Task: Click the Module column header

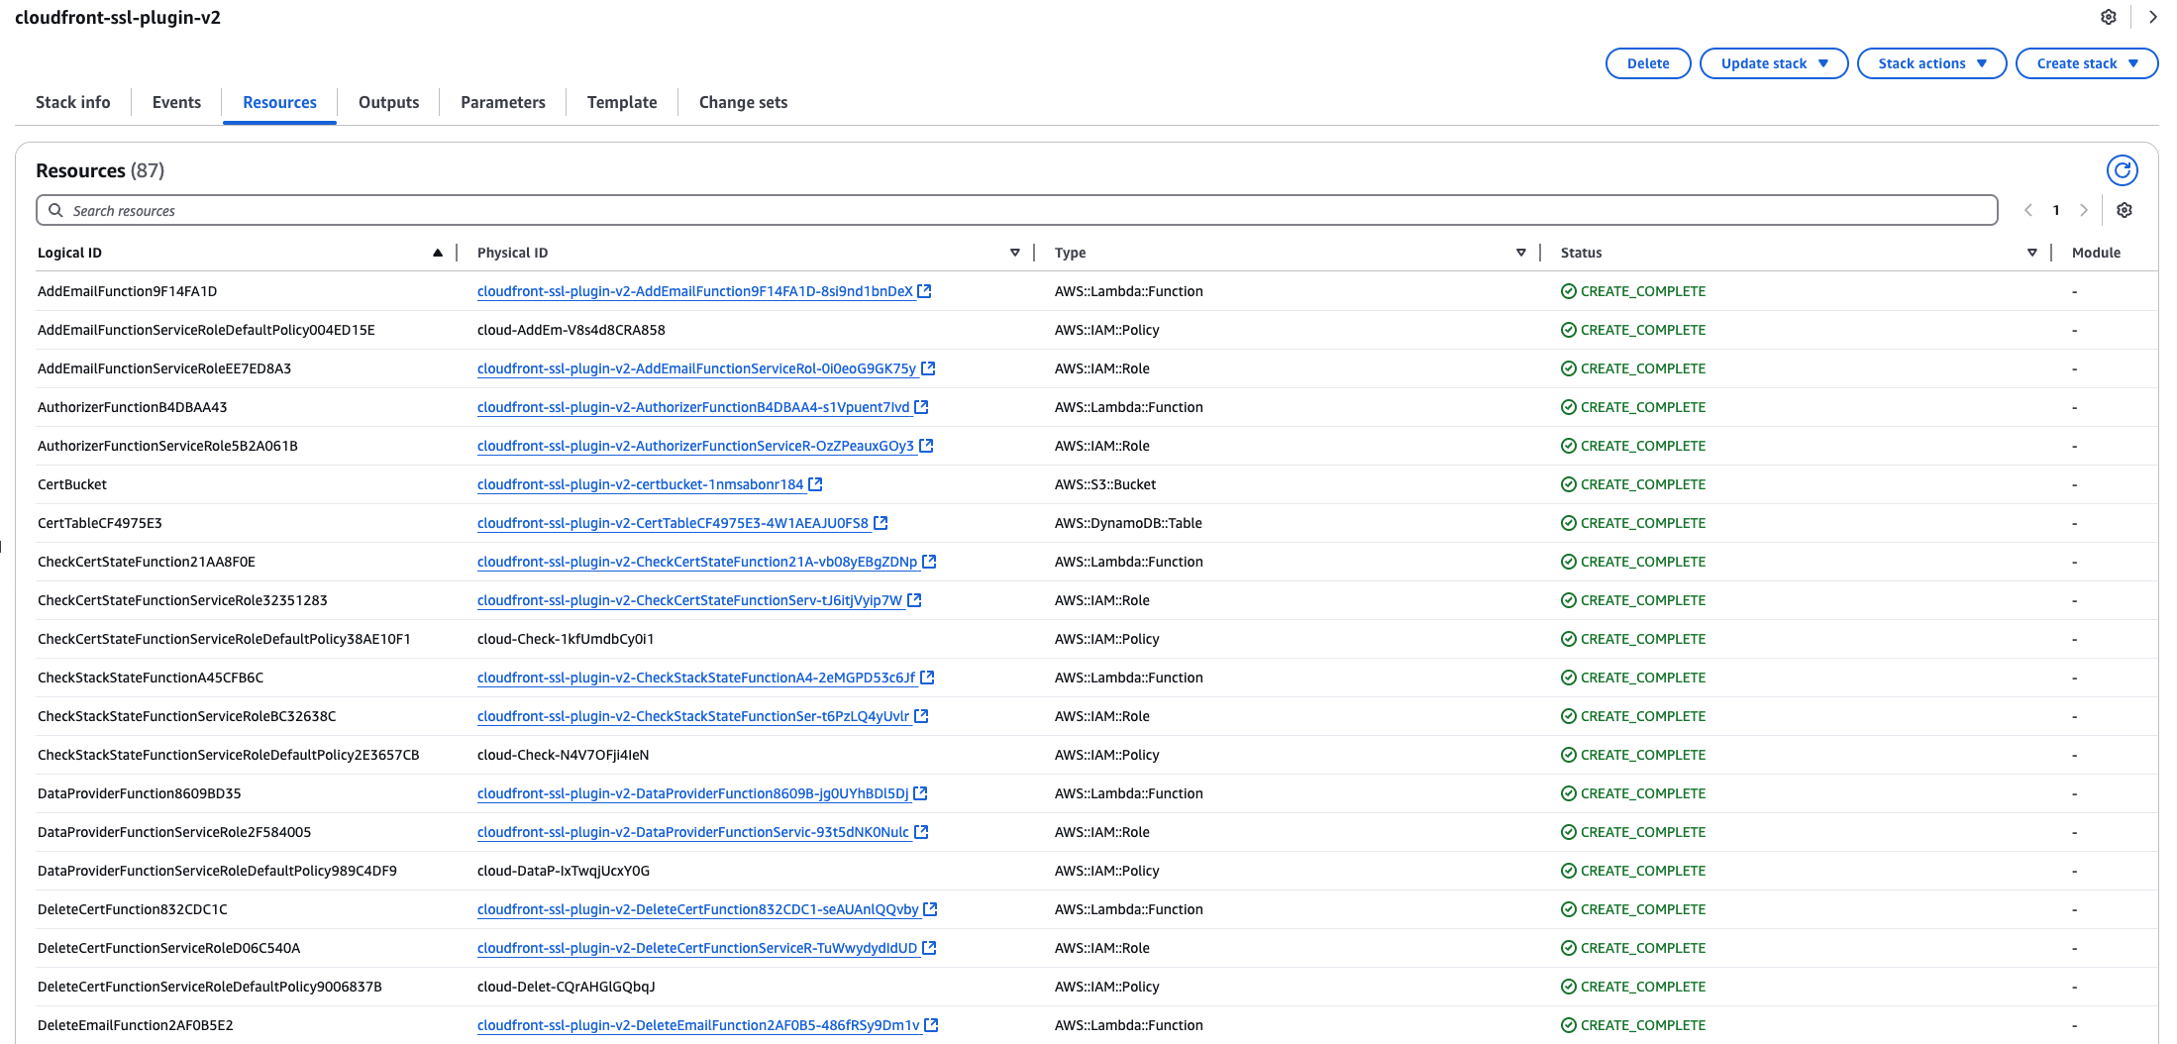Action: pyautogui.click(x=2096, y=253)
